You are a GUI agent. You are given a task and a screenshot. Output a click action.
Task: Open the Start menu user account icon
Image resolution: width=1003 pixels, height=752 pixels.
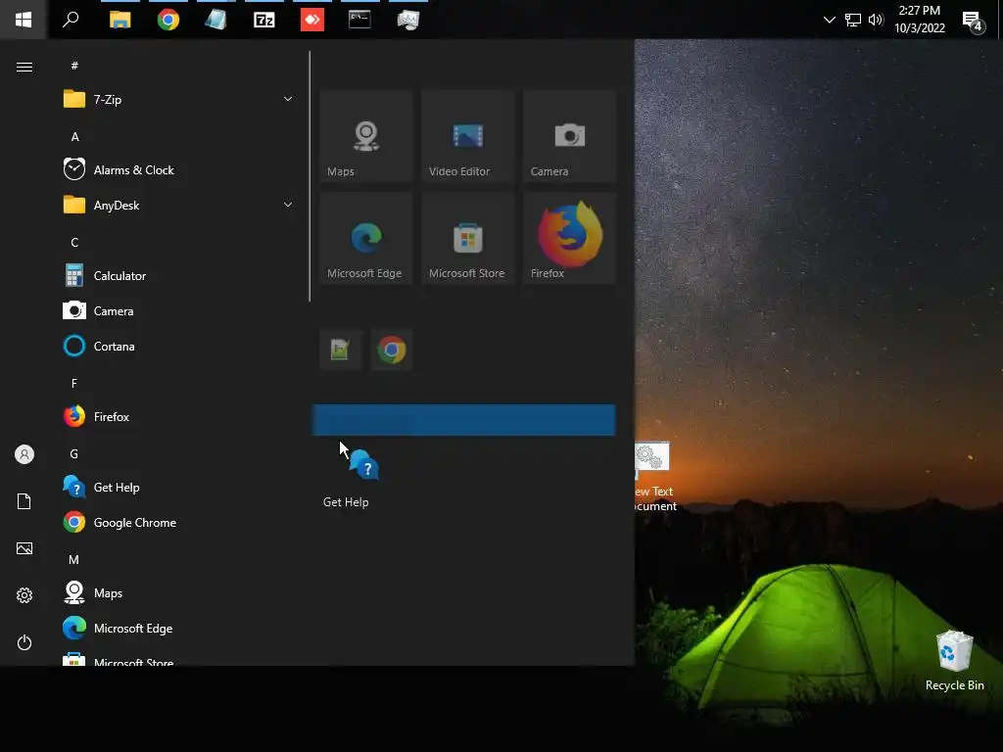(x=24, y=454)
